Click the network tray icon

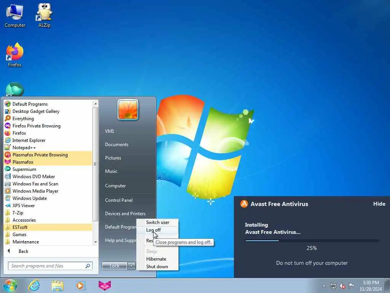pyautogui.click(x=333, y=286)
